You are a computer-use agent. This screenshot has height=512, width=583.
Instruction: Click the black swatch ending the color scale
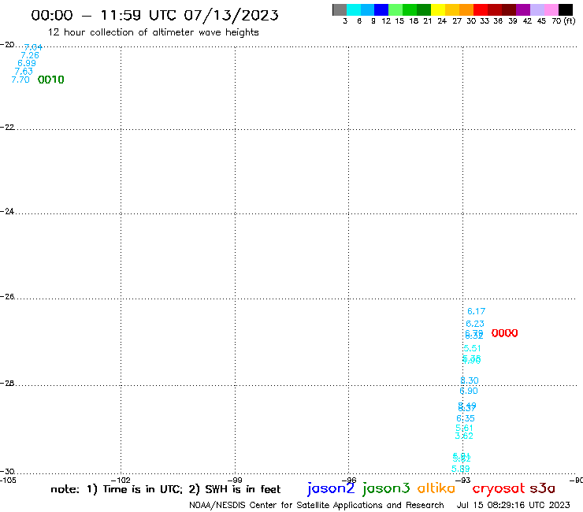566,9
